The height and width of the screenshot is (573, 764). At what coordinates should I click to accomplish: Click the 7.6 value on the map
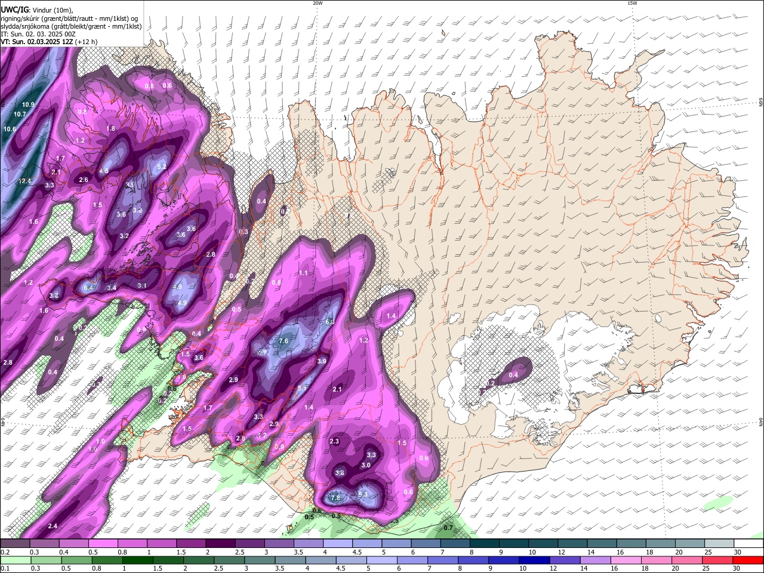[284, 341]
